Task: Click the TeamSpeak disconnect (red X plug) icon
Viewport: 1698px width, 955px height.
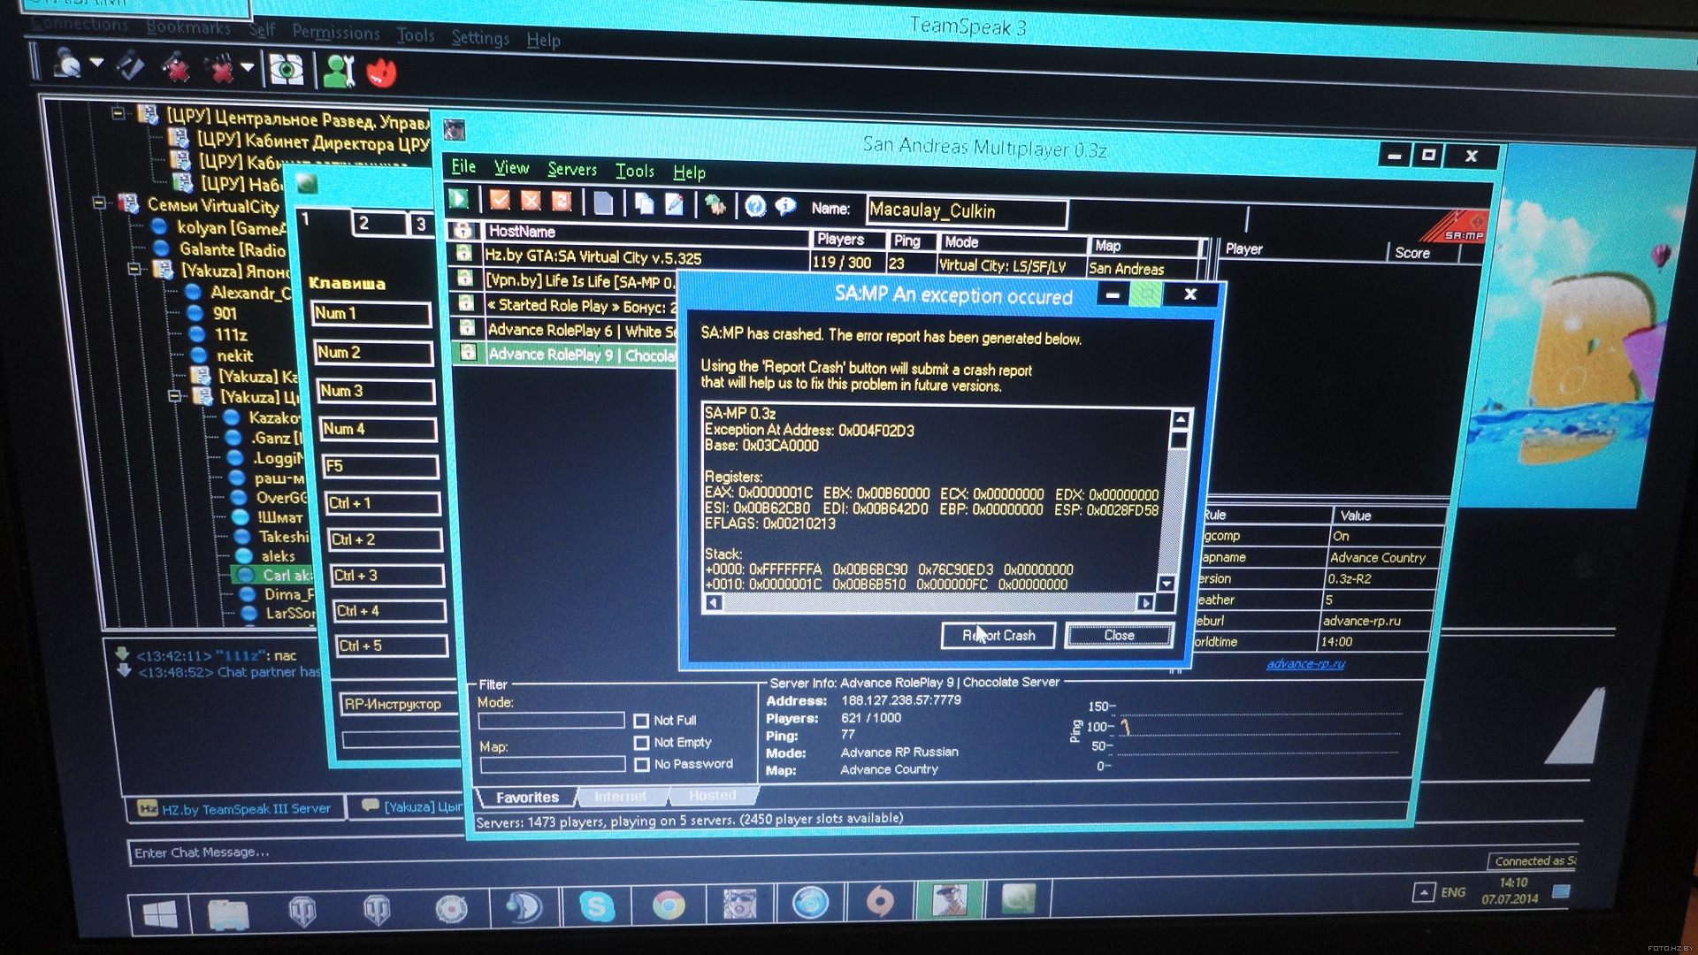Action: tap(175, 66)
